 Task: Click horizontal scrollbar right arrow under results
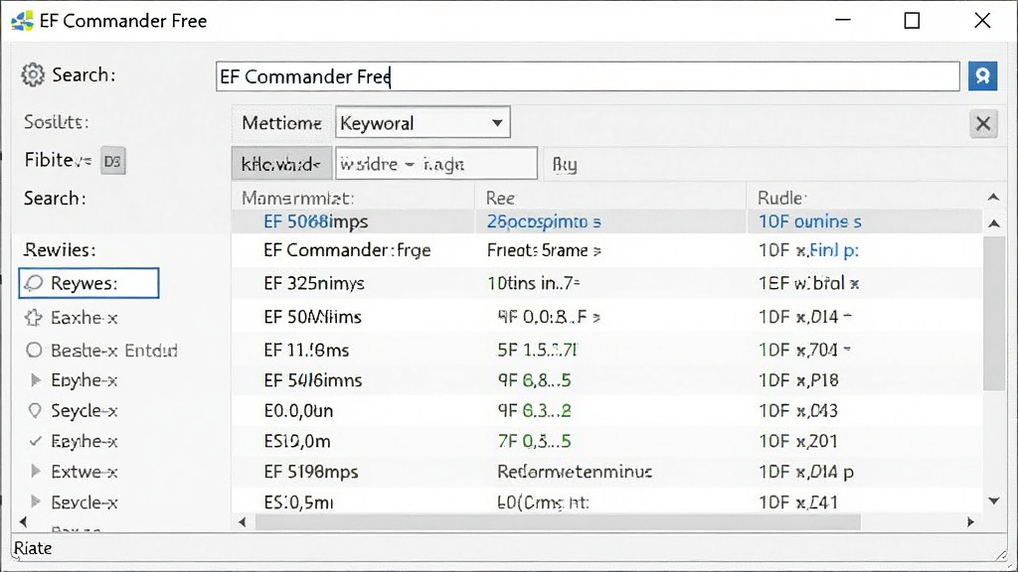coord(970,522)
